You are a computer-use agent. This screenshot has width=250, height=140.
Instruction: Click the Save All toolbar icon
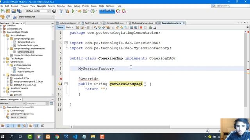[x=19, y=11]
